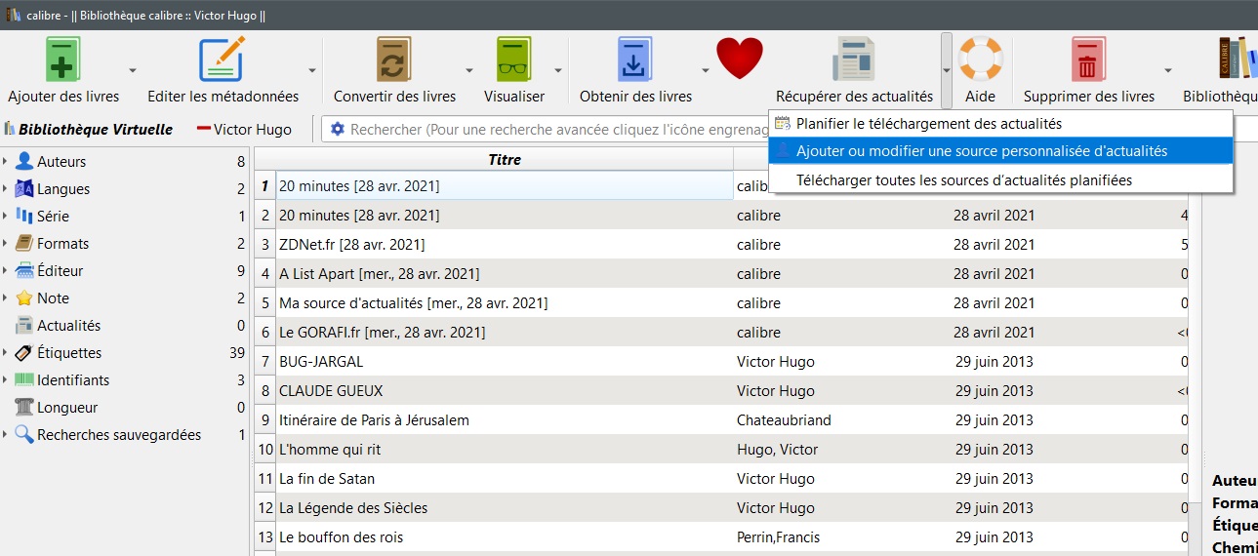Viewport: 1258px width, 556px height.
Task: Open the Aide lifebuoy icon
Action: point(980,60)
